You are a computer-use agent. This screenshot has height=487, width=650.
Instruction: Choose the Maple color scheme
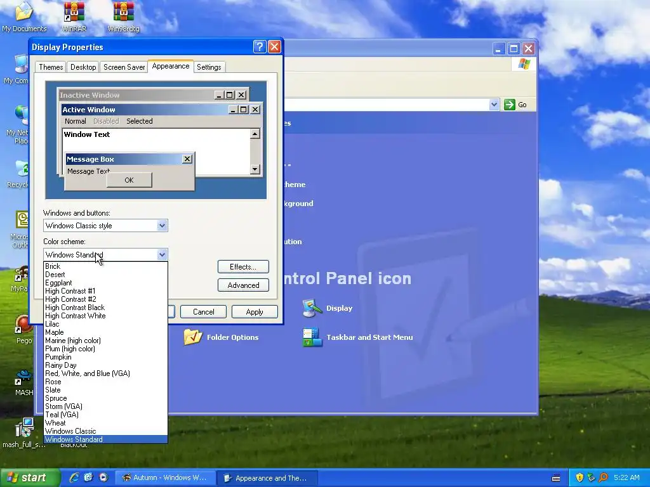106,332
